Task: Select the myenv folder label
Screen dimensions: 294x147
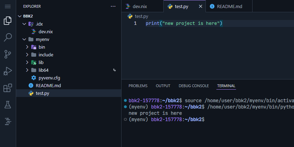Action: coord(43,40)
